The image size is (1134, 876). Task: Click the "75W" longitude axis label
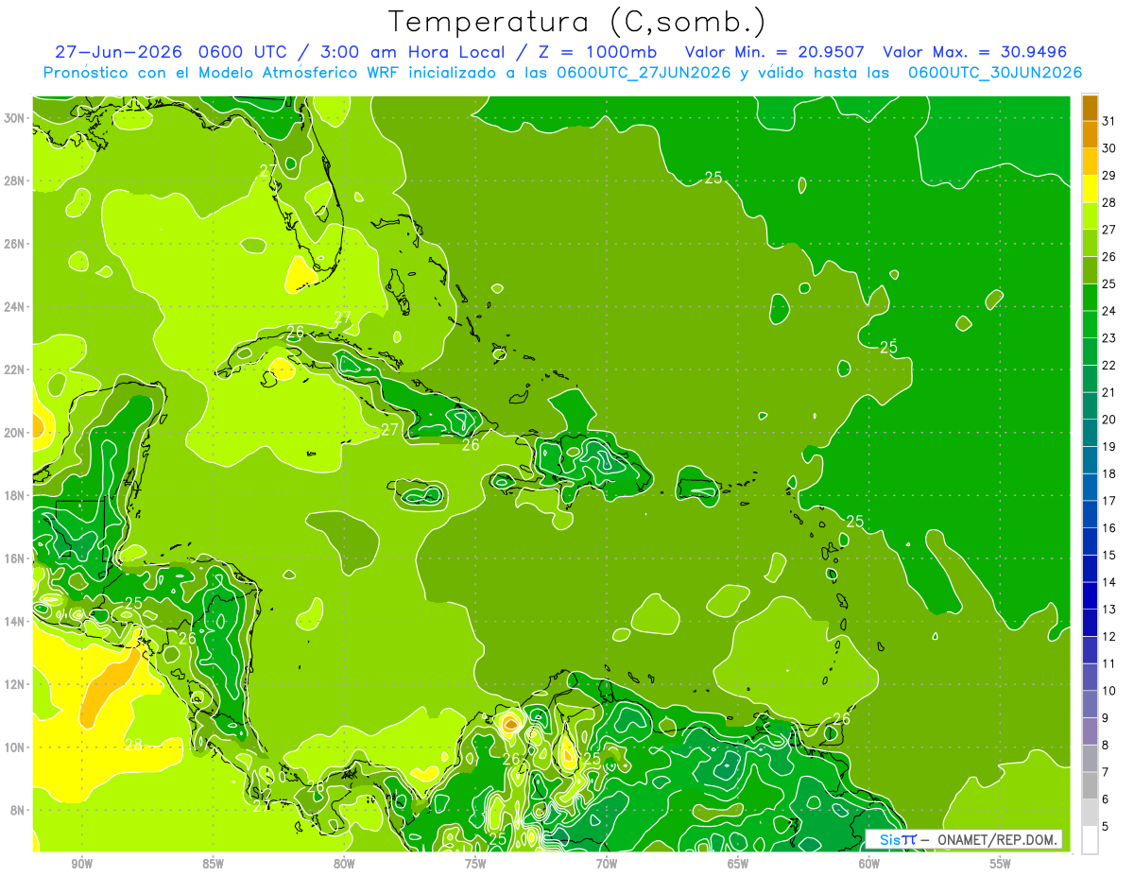click(475, 864)
